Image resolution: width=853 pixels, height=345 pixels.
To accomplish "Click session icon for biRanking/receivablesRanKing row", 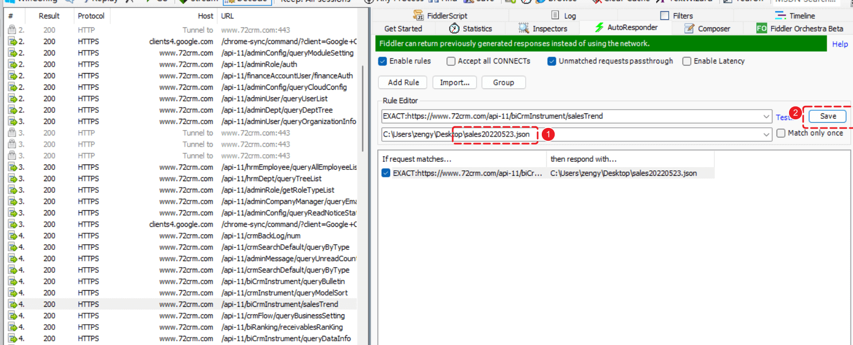I will pyautogui.click(x=12, y=327).
